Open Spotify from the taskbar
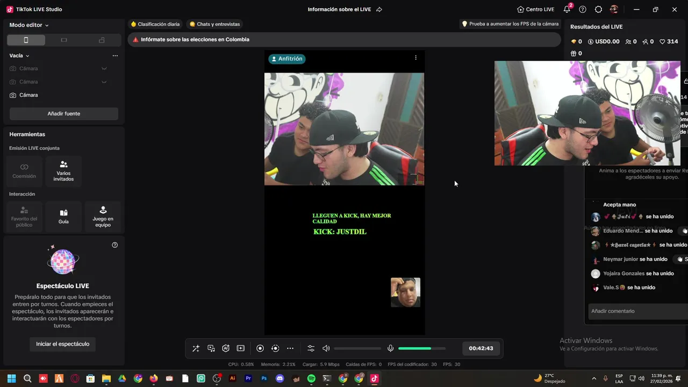 pos(311,378)
